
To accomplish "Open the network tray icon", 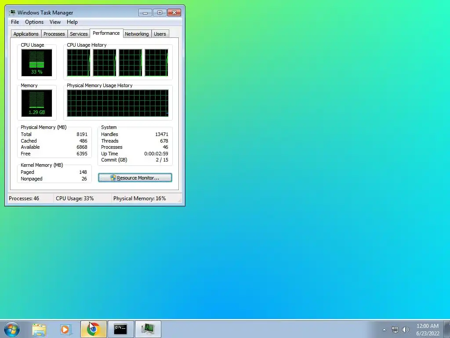I will click(395, 330).
